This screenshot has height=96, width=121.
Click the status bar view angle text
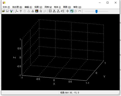[70, 93]
